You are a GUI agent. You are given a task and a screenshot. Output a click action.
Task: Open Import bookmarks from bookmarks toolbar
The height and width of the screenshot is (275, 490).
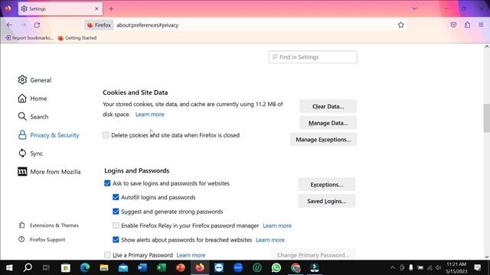coord(29,37)
